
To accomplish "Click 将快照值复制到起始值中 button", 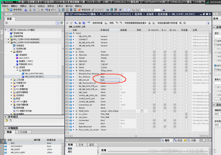I will pos(135,23).
